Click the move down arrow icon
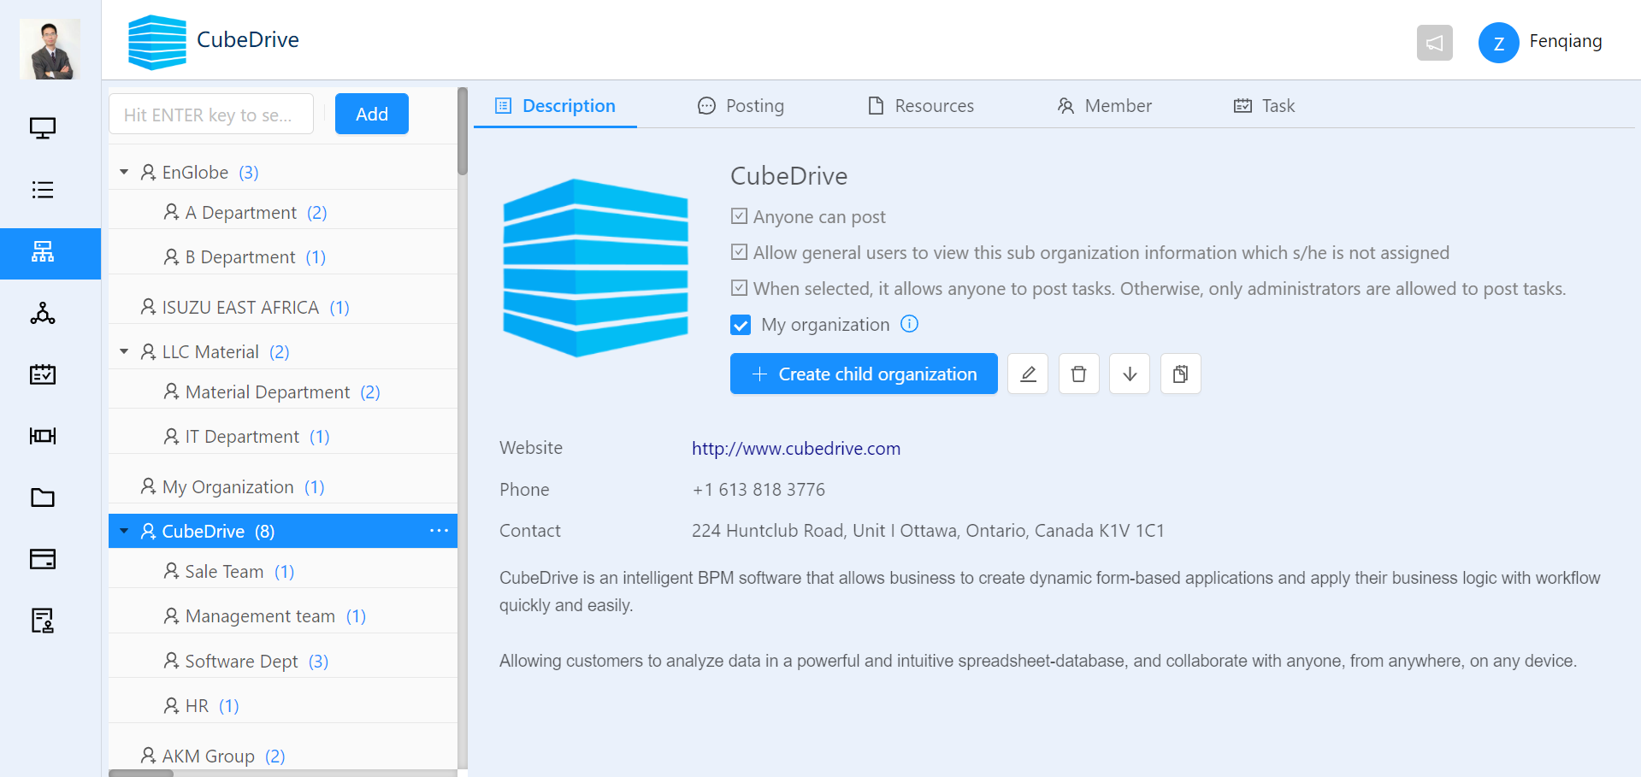Screen dimensions: 1641x777 pos(1130,374)
